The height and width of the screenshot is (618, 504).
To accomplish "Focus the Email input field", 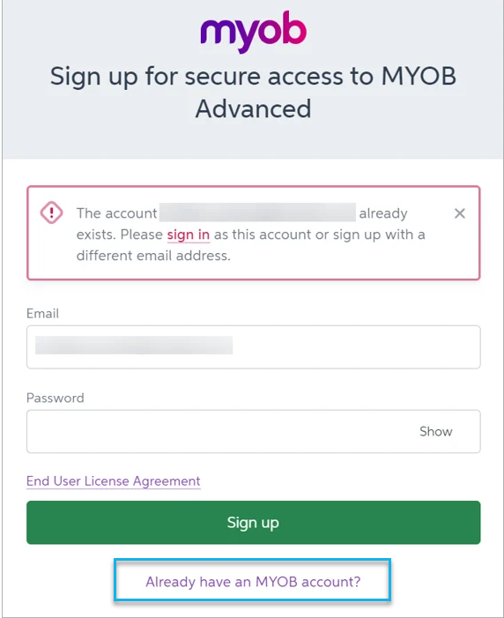I will 254,346.
